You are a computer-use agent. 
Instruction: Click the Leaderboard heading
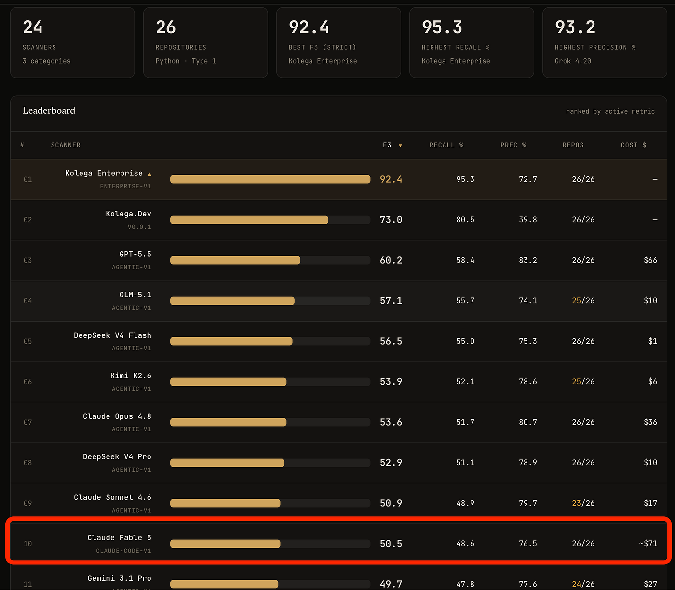coord(49,110)
